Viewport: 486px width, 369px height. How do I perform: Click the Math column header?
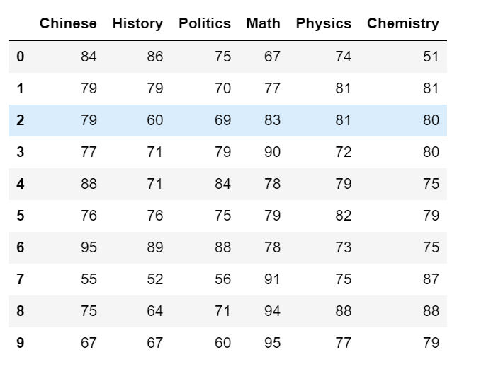pyautogui.click(x=263, y=23)
